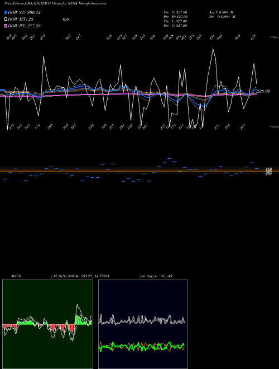Click the white DOW MT legend swatch
The width and height of the screenshot is (279, 369).
point(6,19)
